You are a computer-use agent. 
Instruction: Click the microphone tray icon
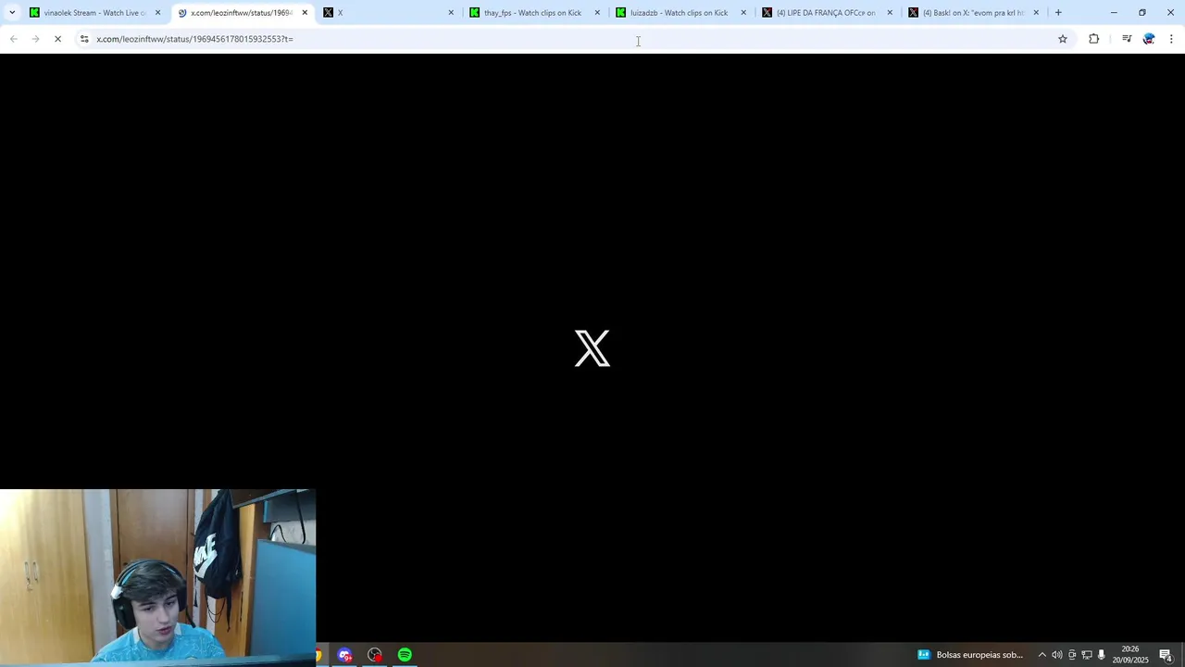pyautogui.click(x=1102, y=655)
